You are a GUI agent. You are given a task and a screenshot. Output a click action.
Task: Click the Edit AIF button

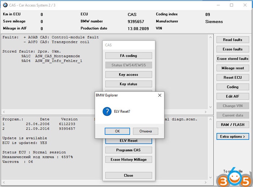point(232,96)
